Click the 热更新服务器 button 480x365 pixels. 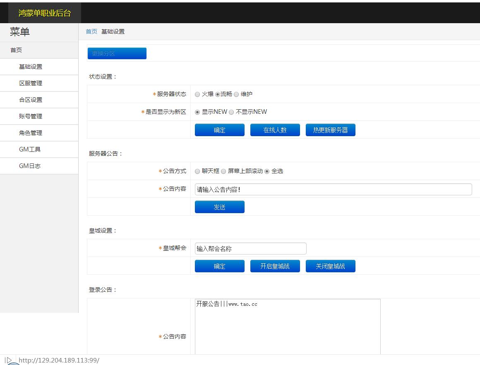click(x=330, y=130)
